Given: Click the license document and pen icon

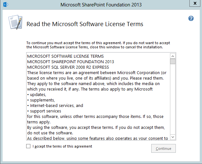Looking at the screenshot, I should pyautogui.click(x=15, y=22).
